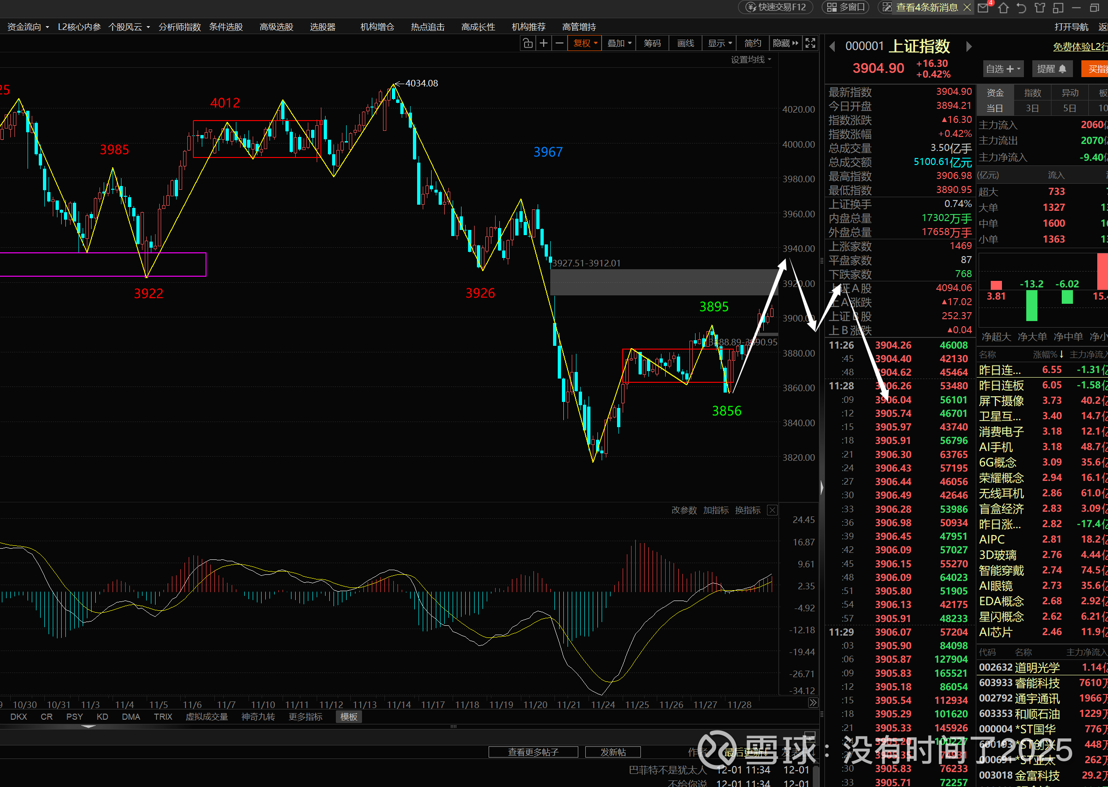This screenshot has width=1108, height=787.
Task: Select MACD indicator 模板 template tab
Action: pyautogui.click(x=348, y=716)
